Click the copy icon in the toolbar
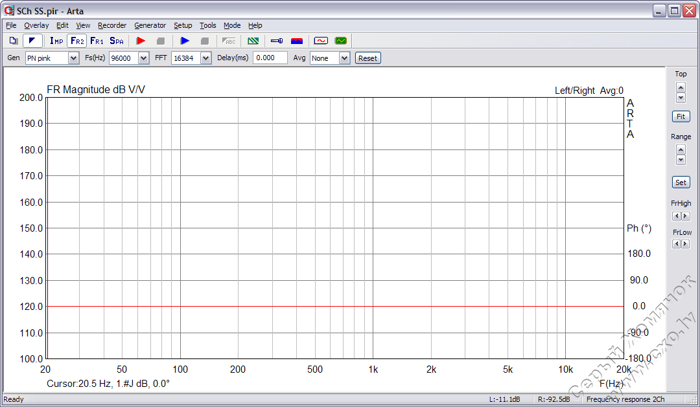This screenshot has height=407, width=700. tap(14, 41)
